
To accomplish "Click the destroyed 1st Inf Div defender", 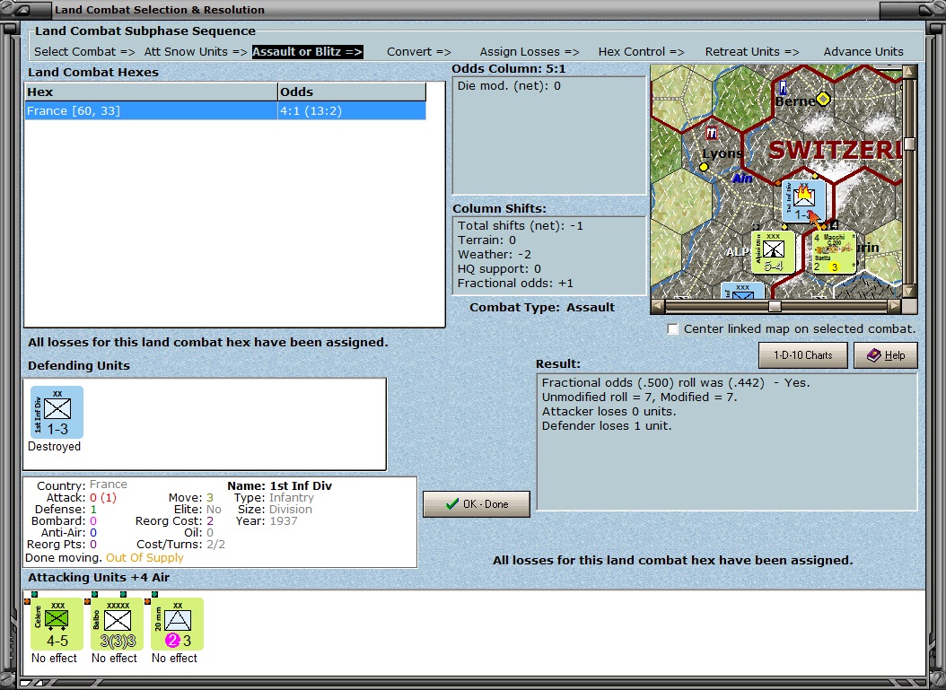I will 57,413.
